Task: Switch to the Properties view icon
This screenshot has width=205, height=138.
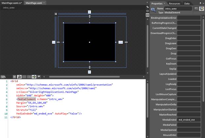Action: point(196,9)
